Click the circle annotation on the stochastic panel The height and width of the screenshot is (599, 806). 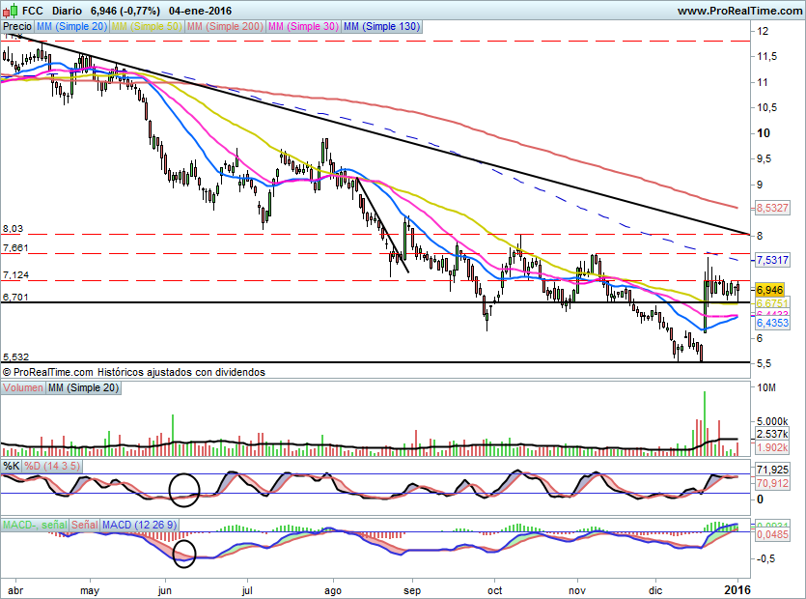184,490
